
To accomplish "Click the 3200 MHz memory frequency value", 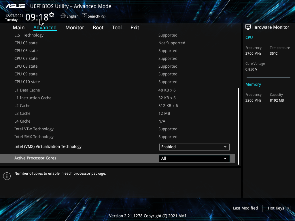I will coord(253,100).
